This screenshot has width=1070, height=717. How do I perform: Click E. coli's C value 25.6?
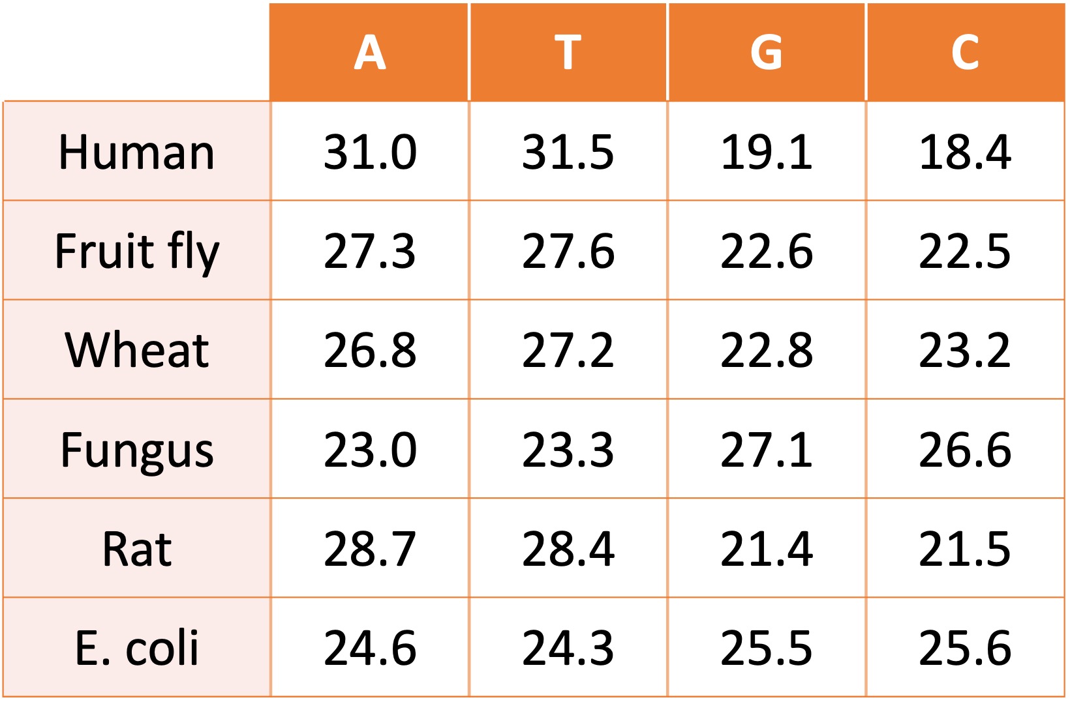pyautogui.click(x=965, y=647)
